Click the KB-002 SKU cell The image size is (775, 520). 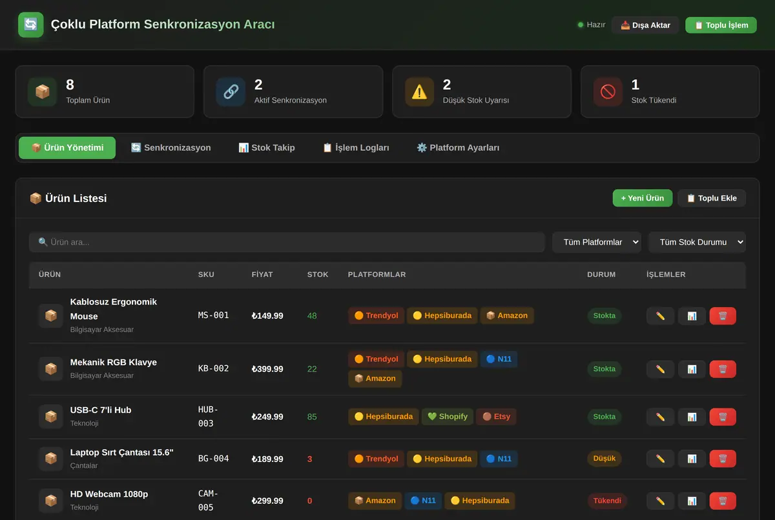213,368
